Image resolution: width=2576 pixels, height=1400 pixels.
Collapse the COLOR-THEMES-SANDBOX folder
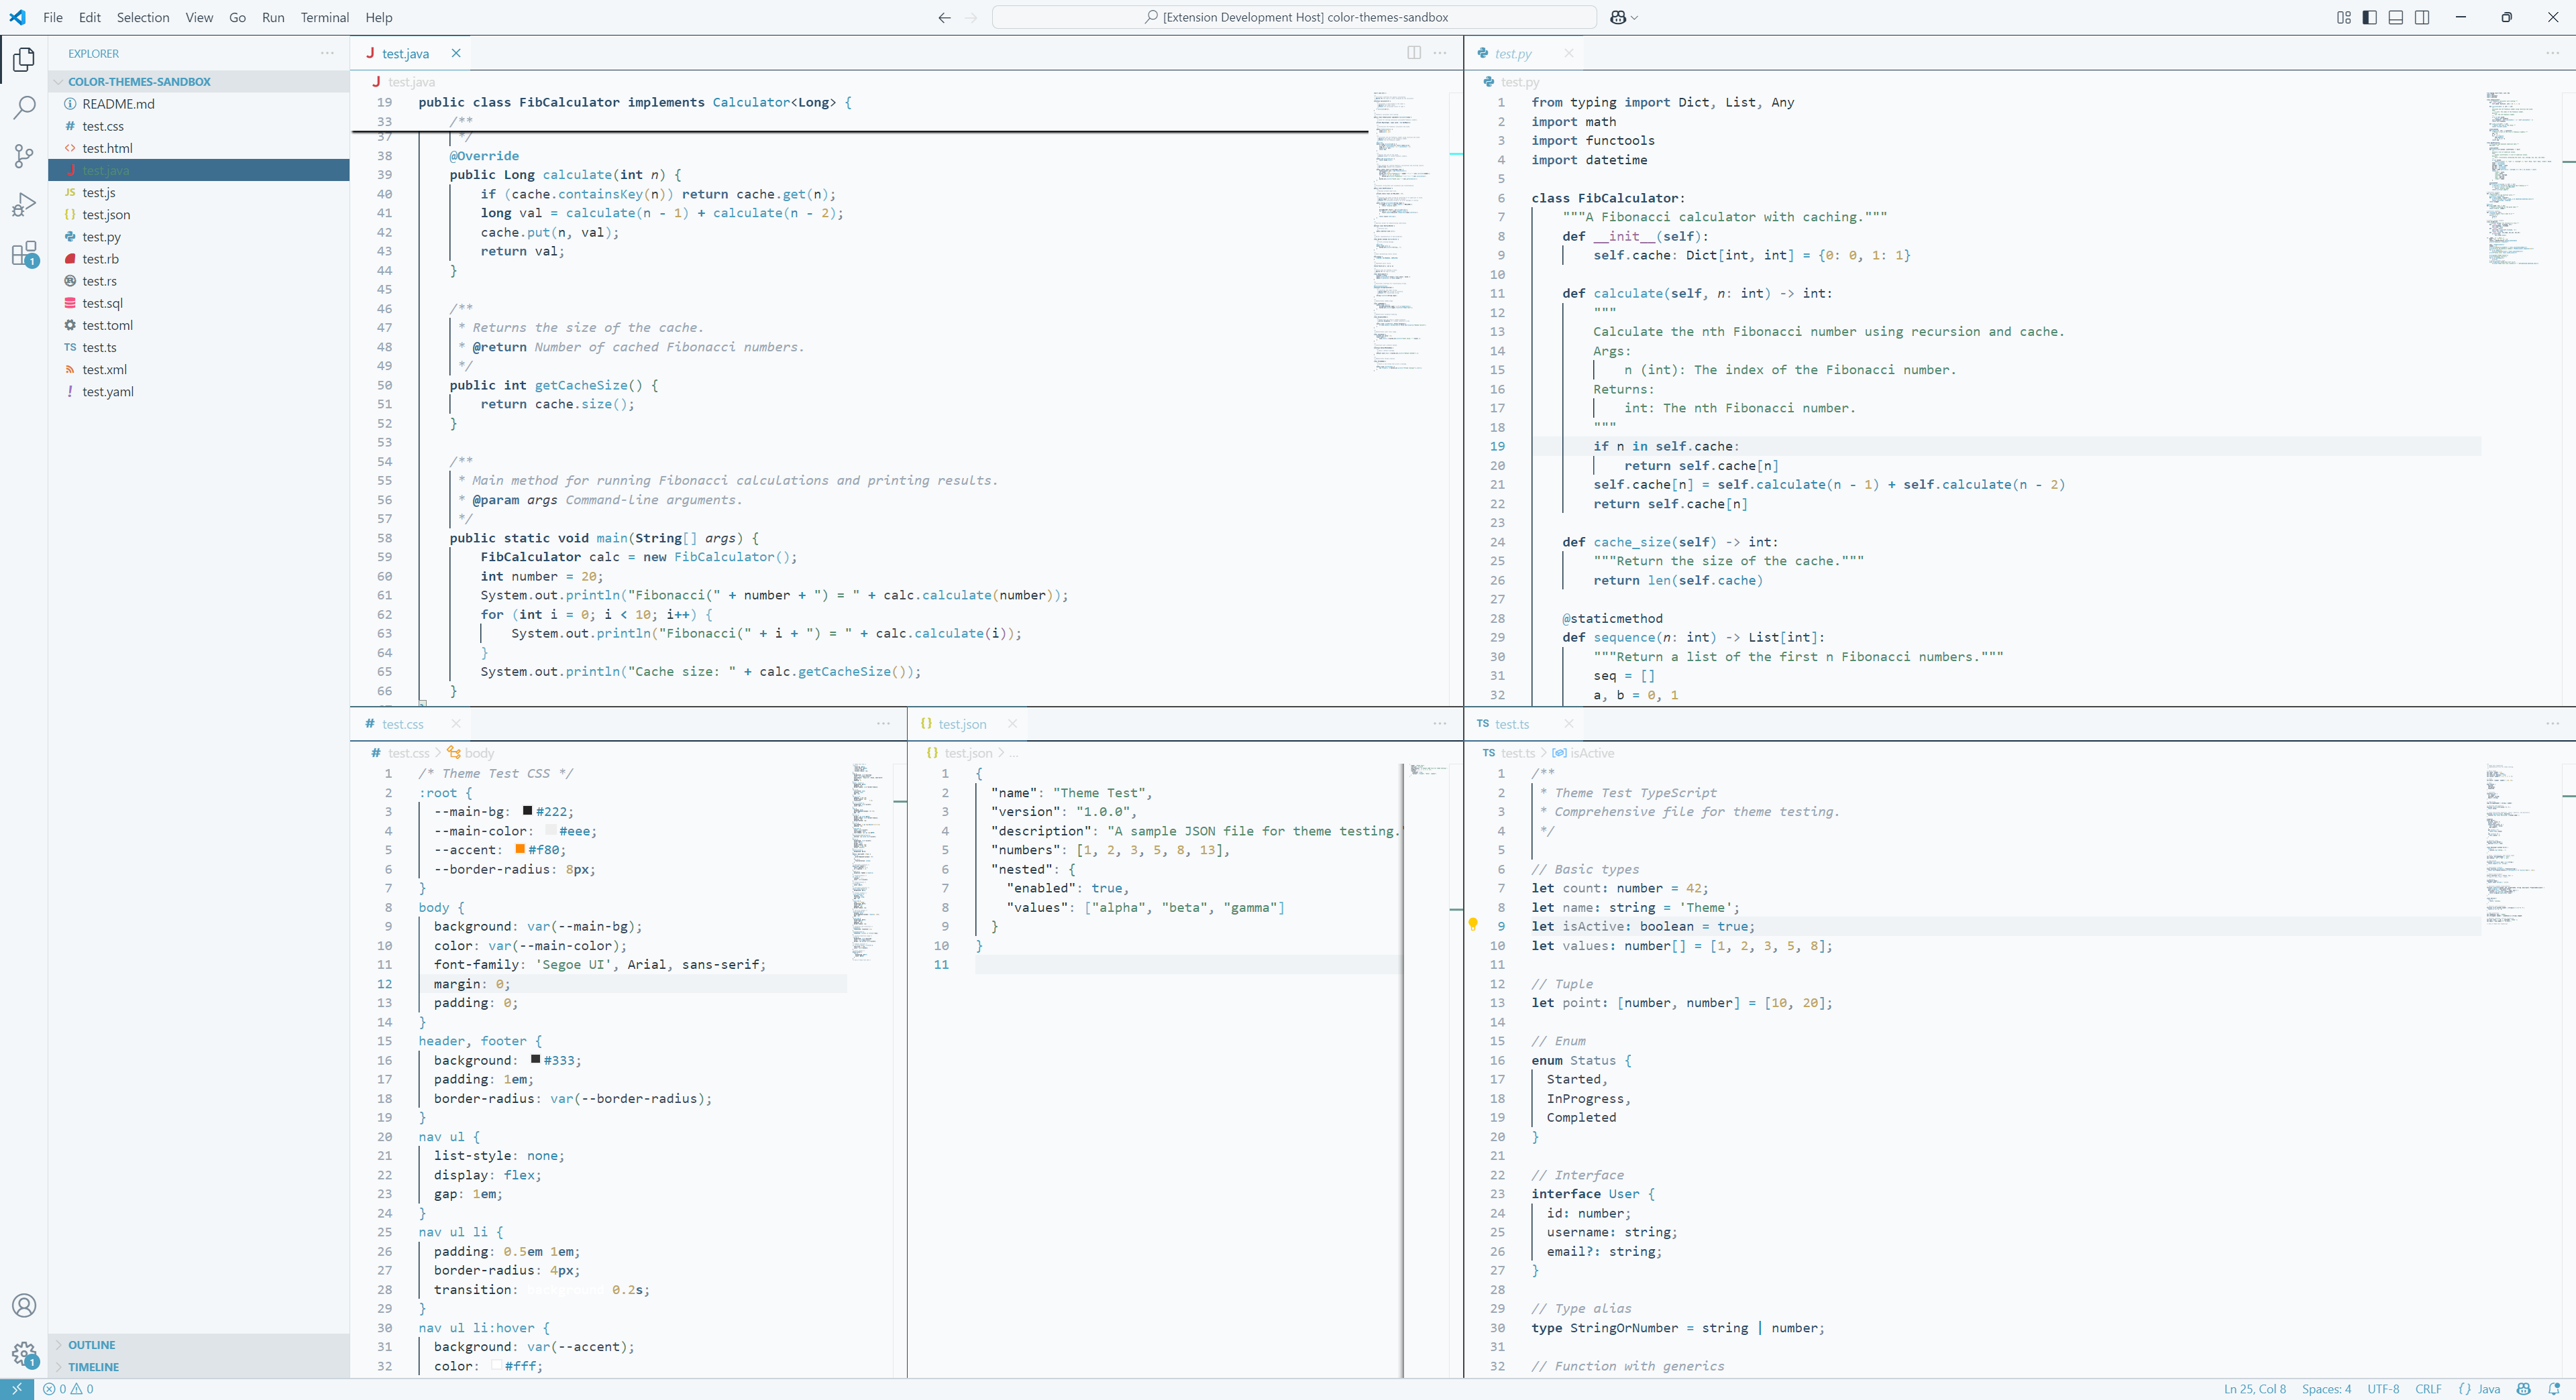point(139,82)
